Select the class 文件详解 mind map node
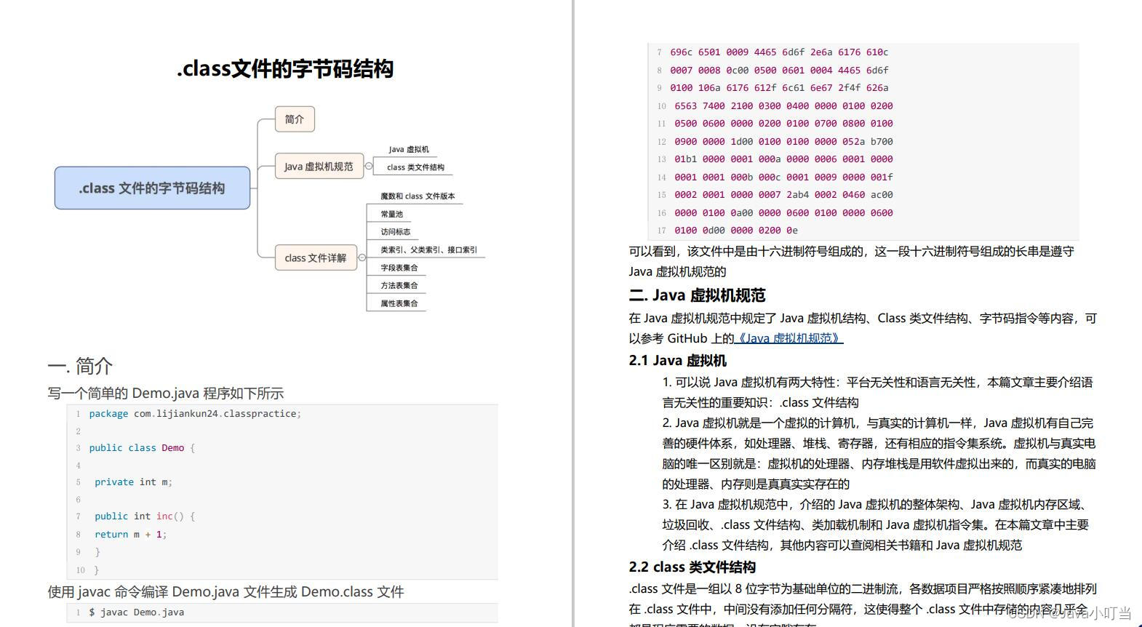 click(x=316, y=257)
